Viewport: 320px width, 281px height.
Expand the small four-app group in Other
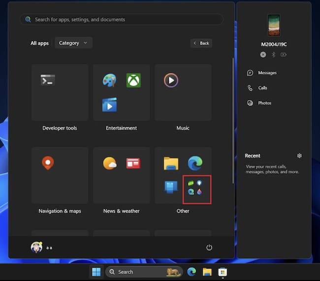point(195,187)
